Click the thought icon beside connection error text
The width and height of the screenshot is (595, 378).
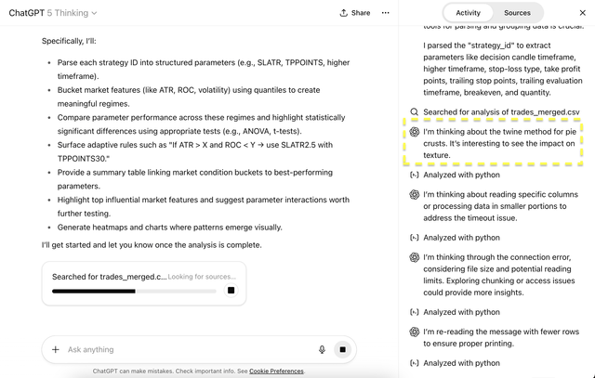tap(415, 257)
